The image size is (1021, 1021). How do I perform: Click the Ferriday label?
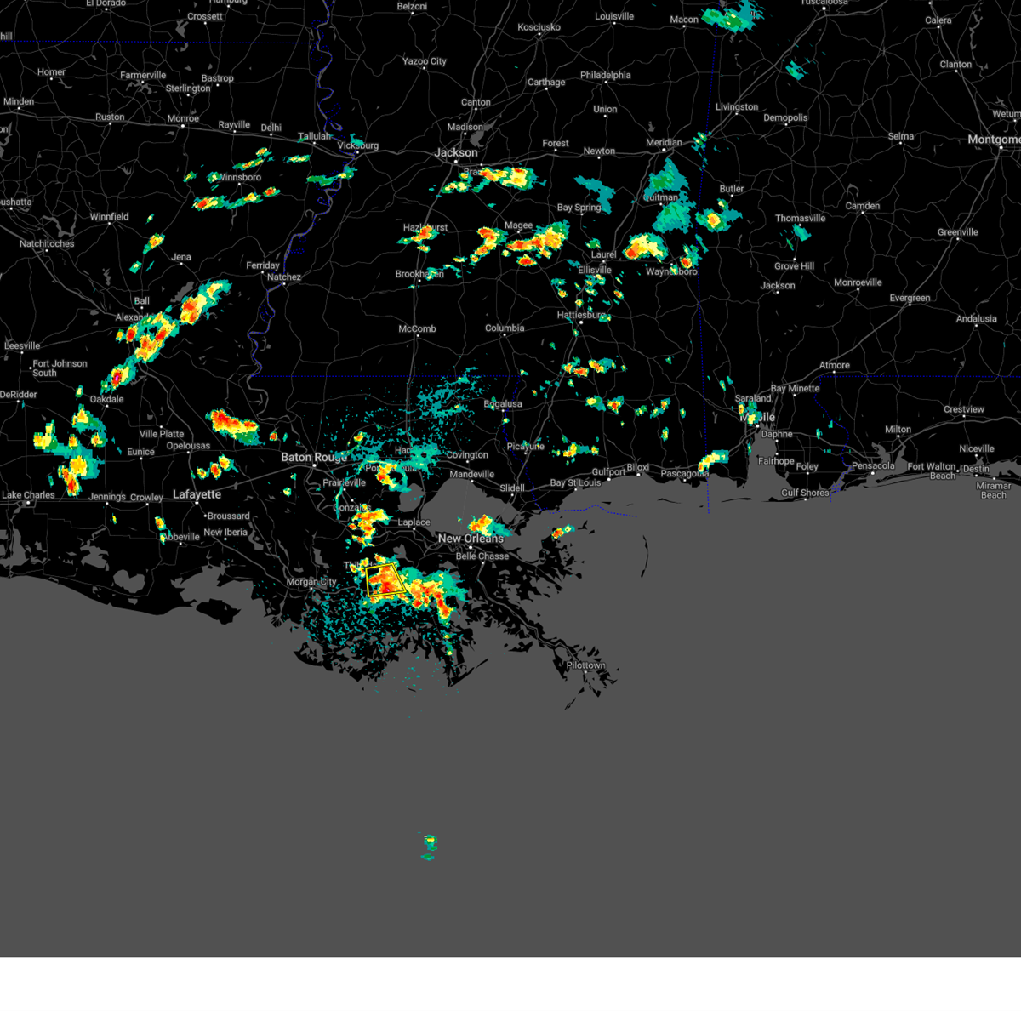(263, 265)
